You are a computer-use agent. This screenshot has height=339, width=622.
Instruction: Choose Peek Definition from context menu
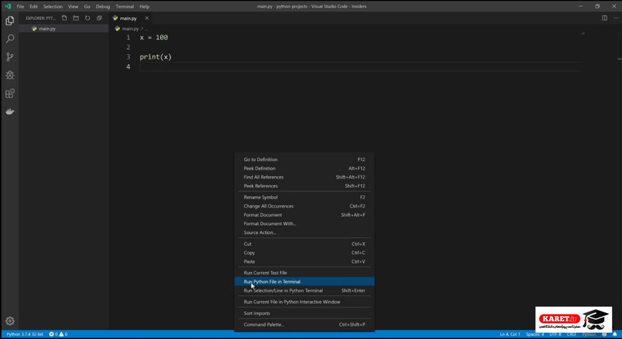coord(304,168)
